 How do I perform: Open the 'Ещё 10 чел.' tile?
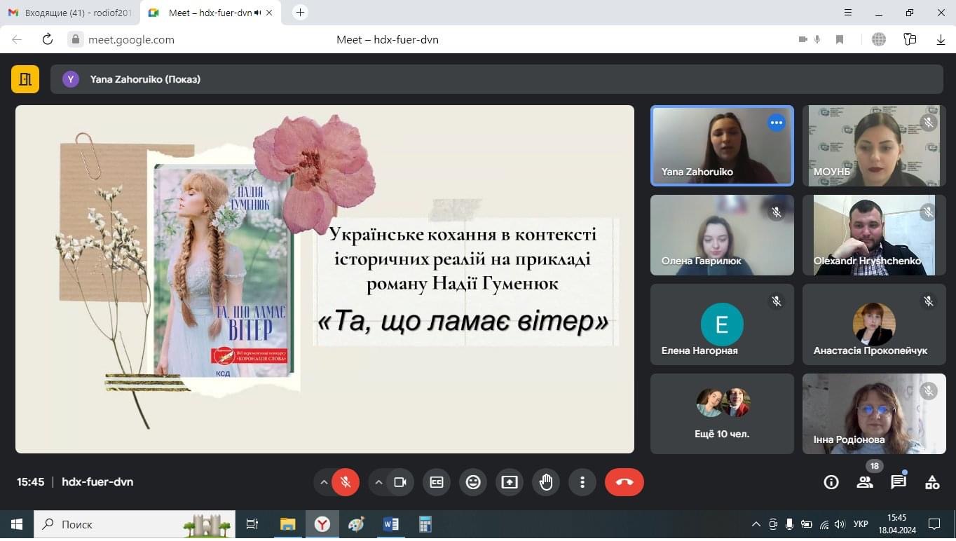click(x=722, y=413)
